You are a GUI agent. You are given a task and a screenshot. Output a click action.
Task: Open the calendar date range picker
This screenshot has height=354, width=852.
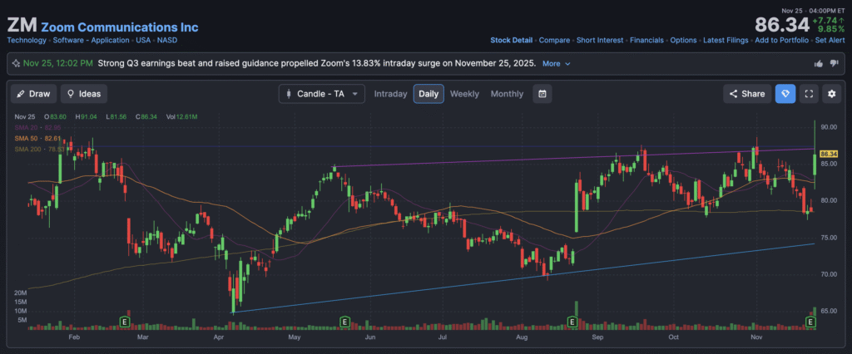coord(542,94)
